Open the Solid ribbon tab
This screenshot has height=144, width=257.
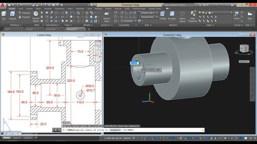click(x=20, y=8)
